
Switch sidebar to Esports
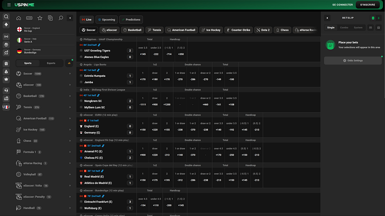(x=51, y=63)
